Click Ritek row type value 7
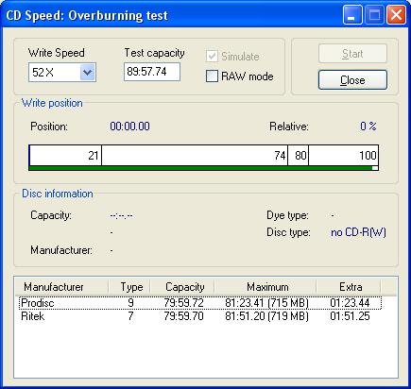This screenshot has width=411, height=389. coord(130,316)
